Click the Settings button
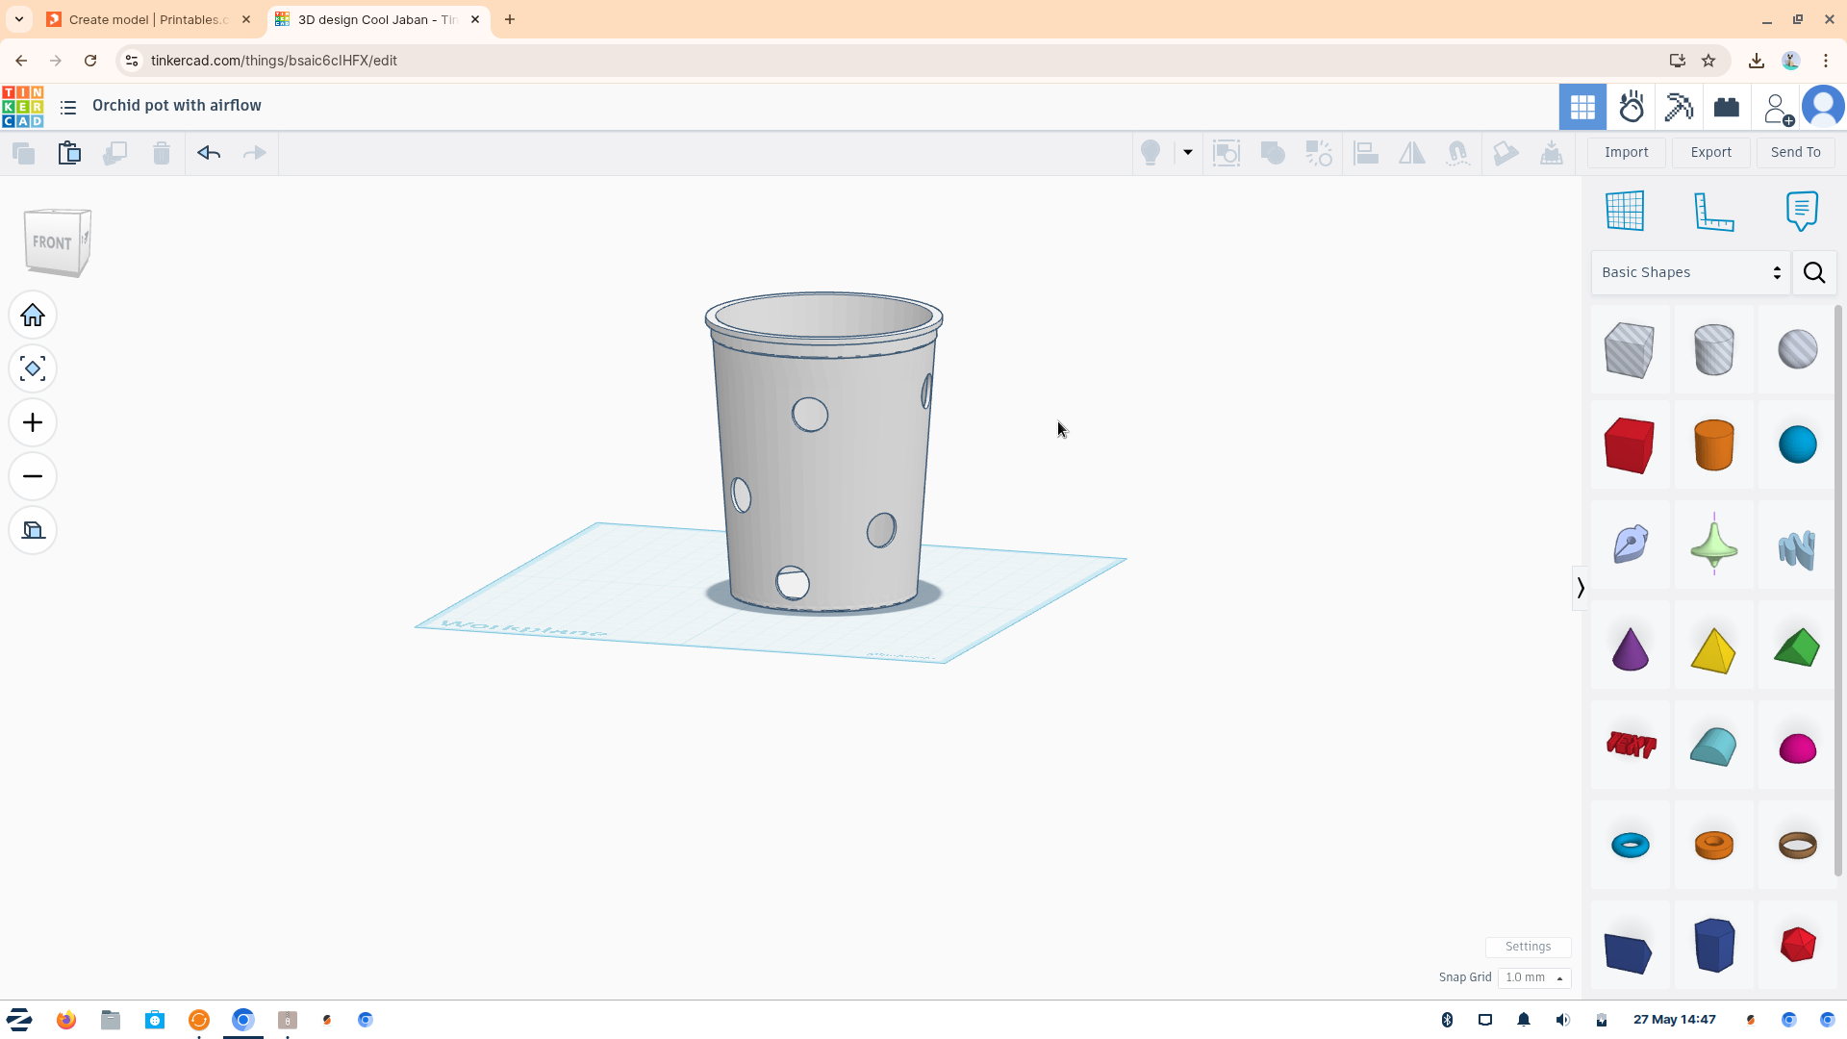 tap(1529, 947)
